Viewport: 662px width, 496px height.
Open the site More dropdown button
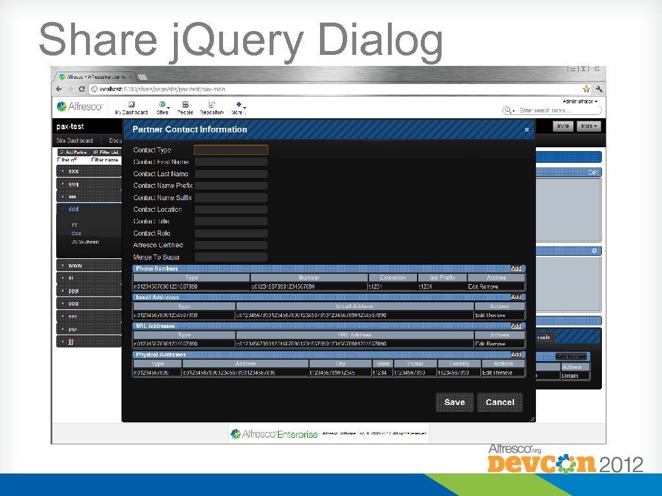point(588,126)
